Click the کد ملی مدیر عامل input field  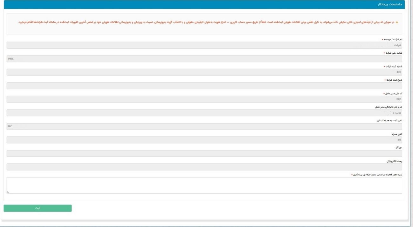point(204,99)
